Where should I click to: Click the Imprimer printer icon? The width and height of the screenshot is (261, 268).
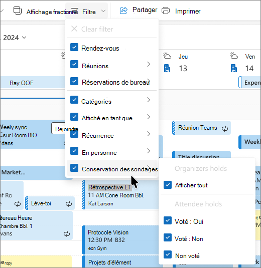166,11
